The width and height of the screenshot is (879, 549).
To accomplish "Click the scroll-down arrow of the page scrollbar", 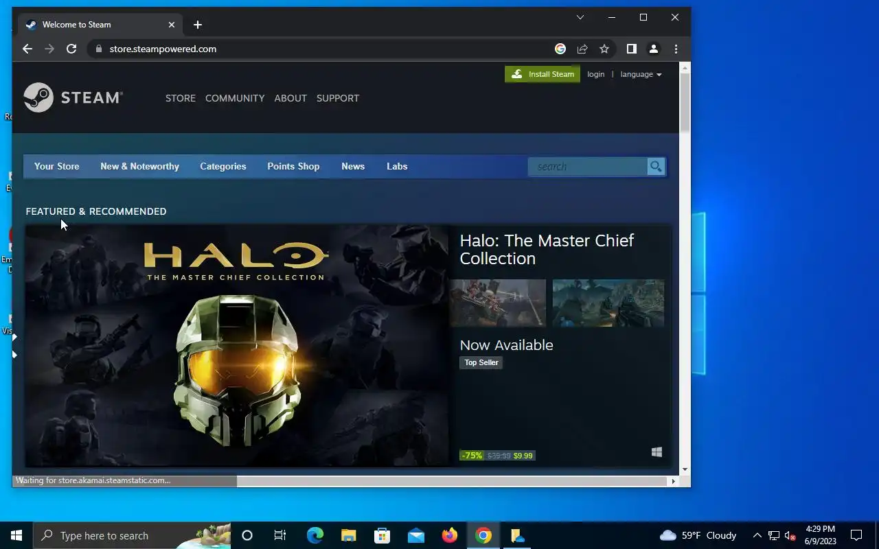I will point(685,469).
